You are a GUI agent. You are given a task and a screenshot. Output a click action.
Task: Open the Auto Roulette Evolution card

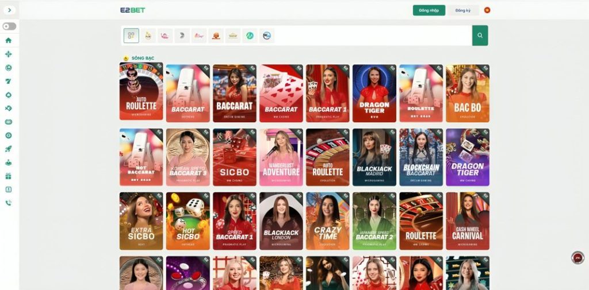(x=327, y=157)
